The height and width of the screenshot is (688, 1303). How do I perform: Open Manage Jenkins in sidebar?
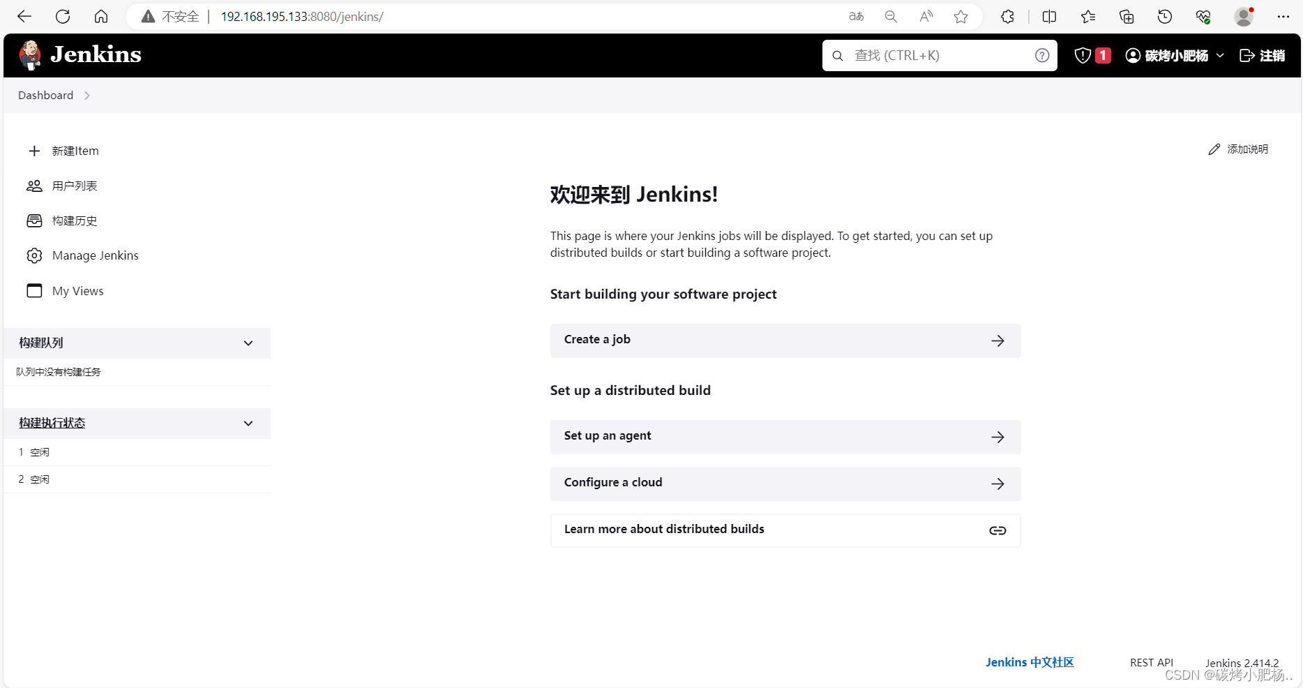point(82,255)
